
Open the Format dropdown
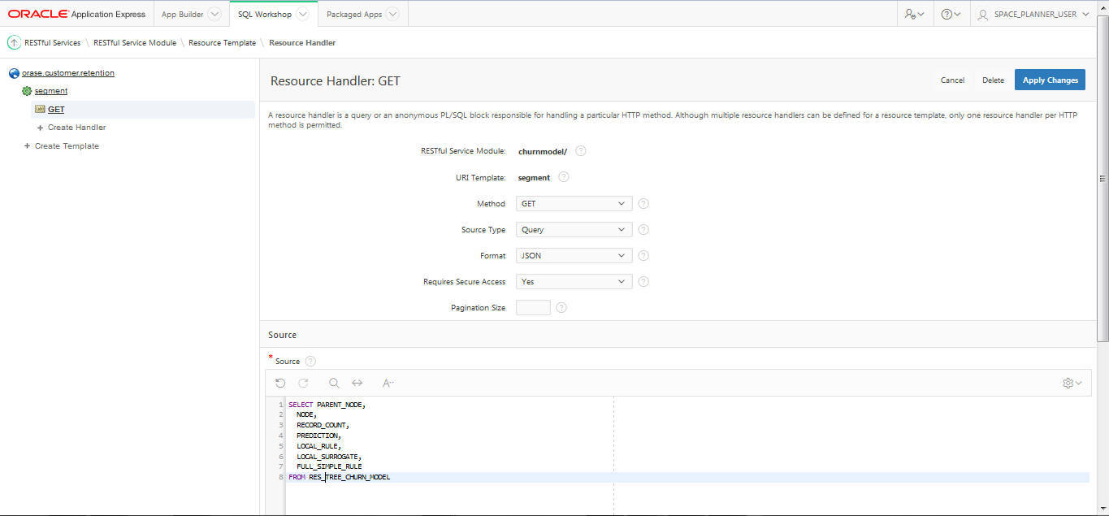574,256
